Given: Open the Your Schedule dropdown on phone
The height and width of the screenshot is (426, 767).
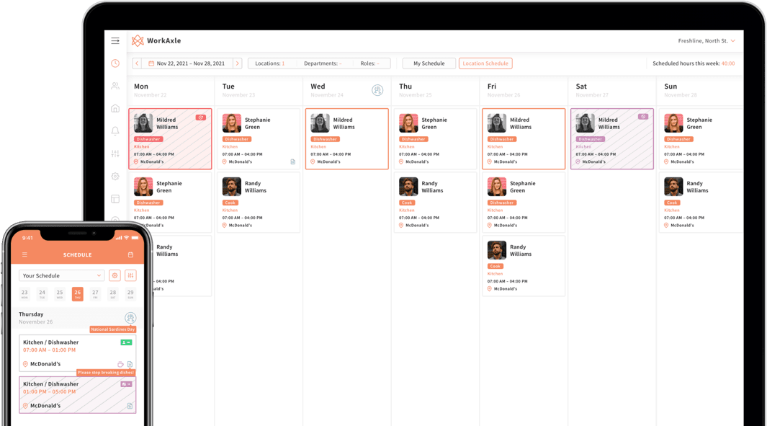Looking at the screenshot, I should pos(61,275).
